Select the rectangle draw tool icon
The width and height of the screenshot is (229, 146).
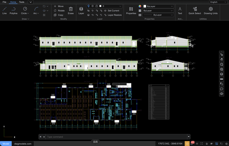pos(44,6)
